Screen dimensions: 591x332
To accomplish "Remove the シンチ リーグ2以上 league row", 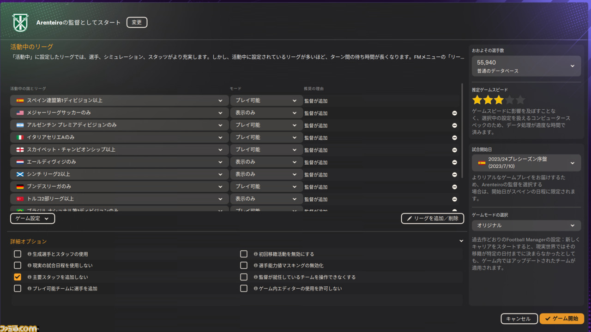I will 454,174.
